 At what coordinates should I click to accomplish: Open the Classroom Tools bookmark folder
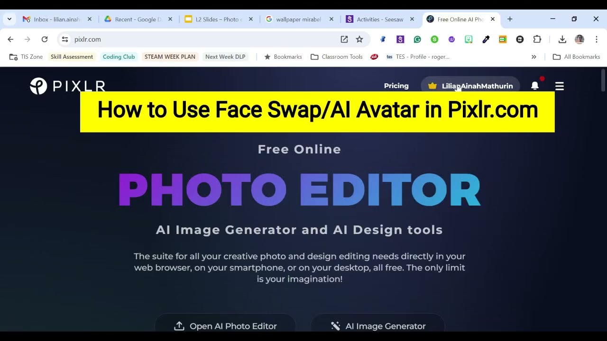coord(337,57)
